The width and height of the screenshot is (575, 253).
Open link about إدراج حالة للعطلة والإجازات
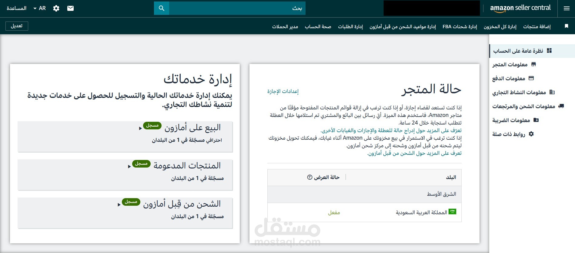click(x=391, y=130)
